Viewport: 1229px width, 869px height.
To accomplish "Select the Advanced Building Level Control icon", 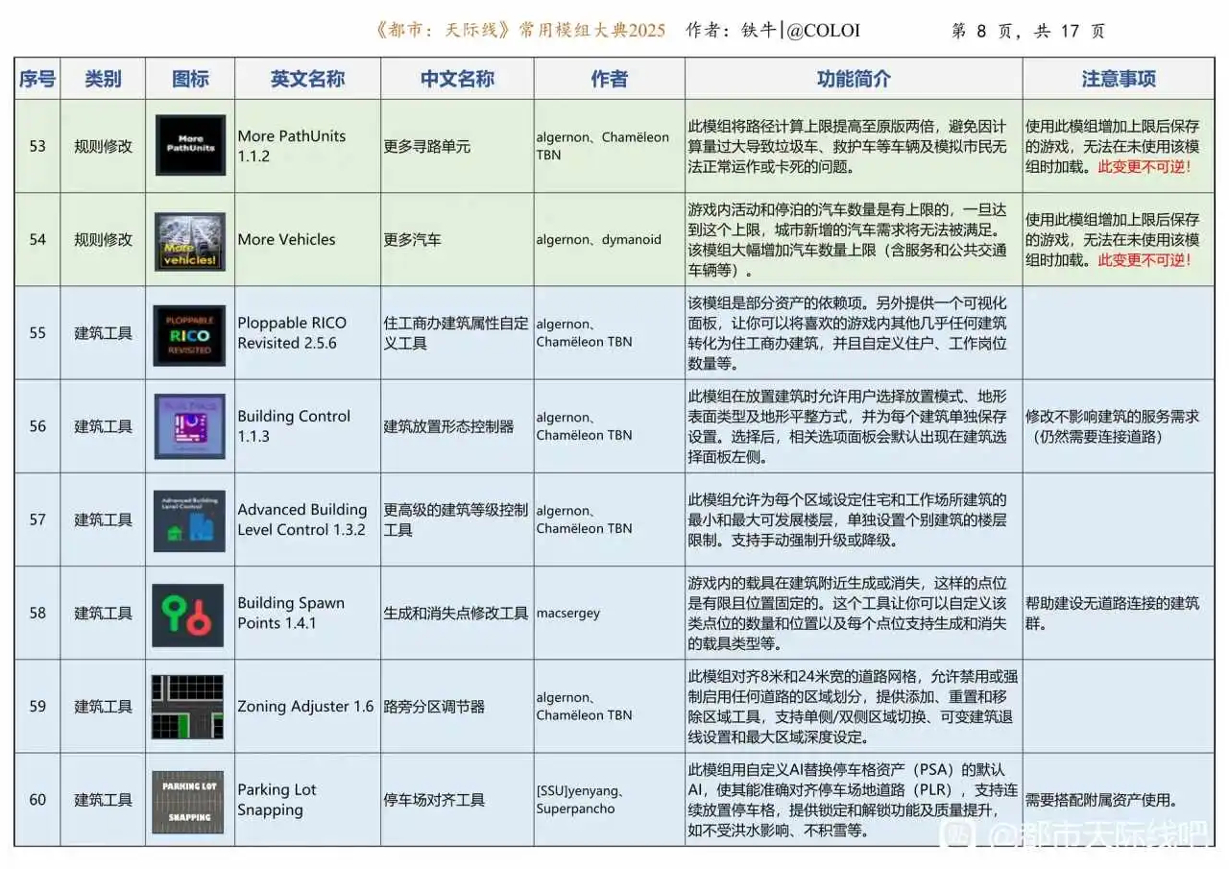I will 190,520.
